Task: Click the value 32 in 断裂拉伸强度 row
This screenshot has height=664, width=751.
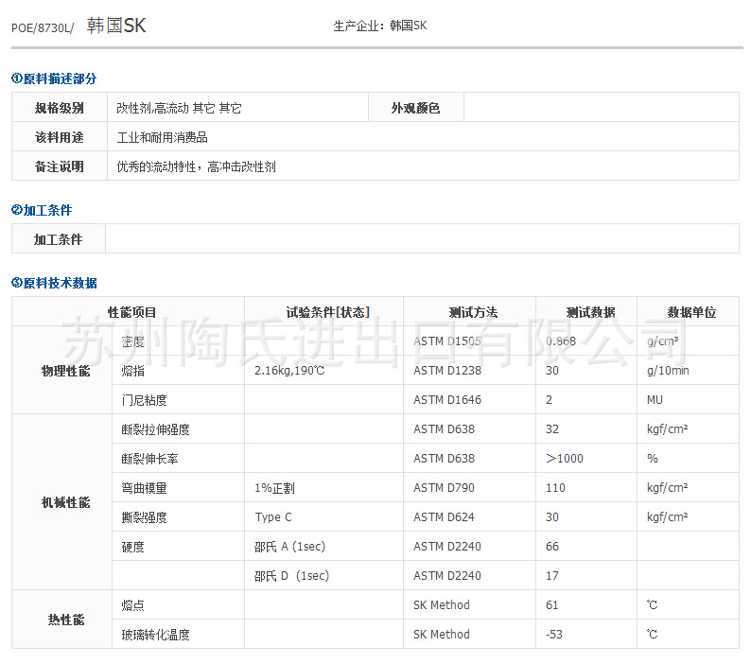Action: click(x=552, y=428)
